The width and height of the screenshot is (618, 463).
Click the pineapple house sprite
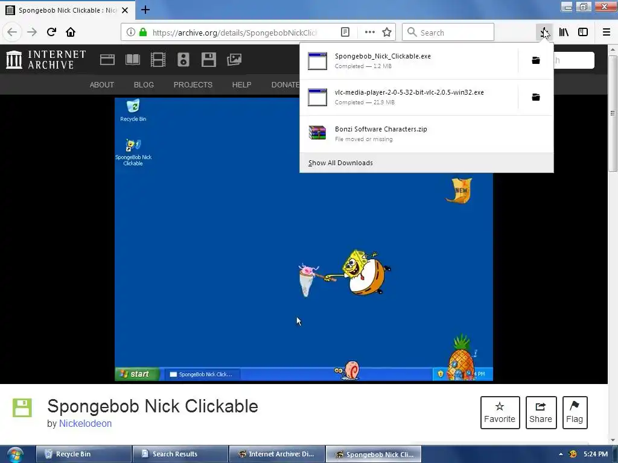click(x=461, y=357)
